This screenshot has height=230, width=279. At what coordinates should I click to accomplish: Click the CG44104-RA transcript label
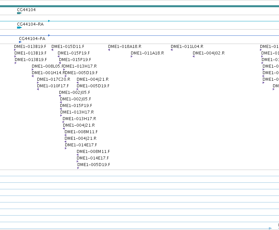pos(30,24)
